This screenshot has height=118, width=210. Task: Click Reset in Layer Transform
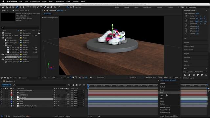pos(197,14)
